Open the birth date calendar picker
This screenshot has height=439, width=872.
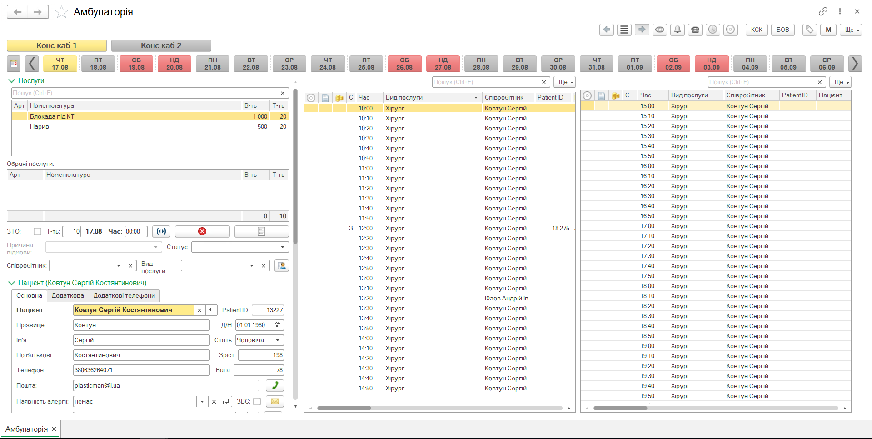pos(278,325)
